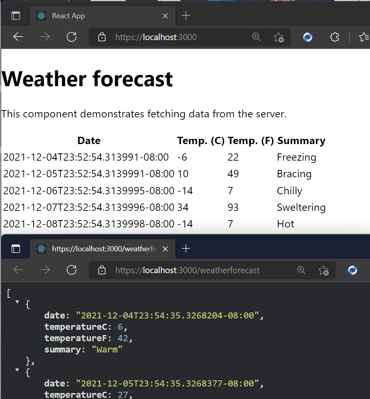Click the extensions puzzle icon in top toolbar
This screenshot has height=399, width=370.
(334, 37)
